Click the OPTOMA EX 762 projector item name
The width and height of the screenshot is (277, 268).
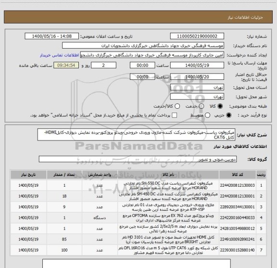tap(168, 218)
